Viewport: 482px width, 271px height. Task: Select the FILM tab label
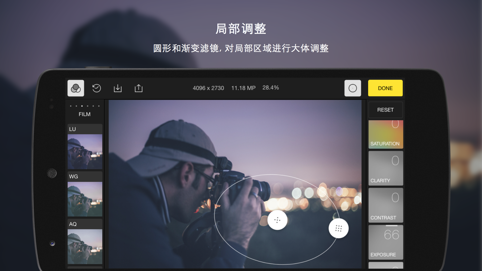pos(84,114)
